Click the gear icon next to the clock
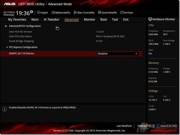This screenshot has height=135, width=180. 32,12
